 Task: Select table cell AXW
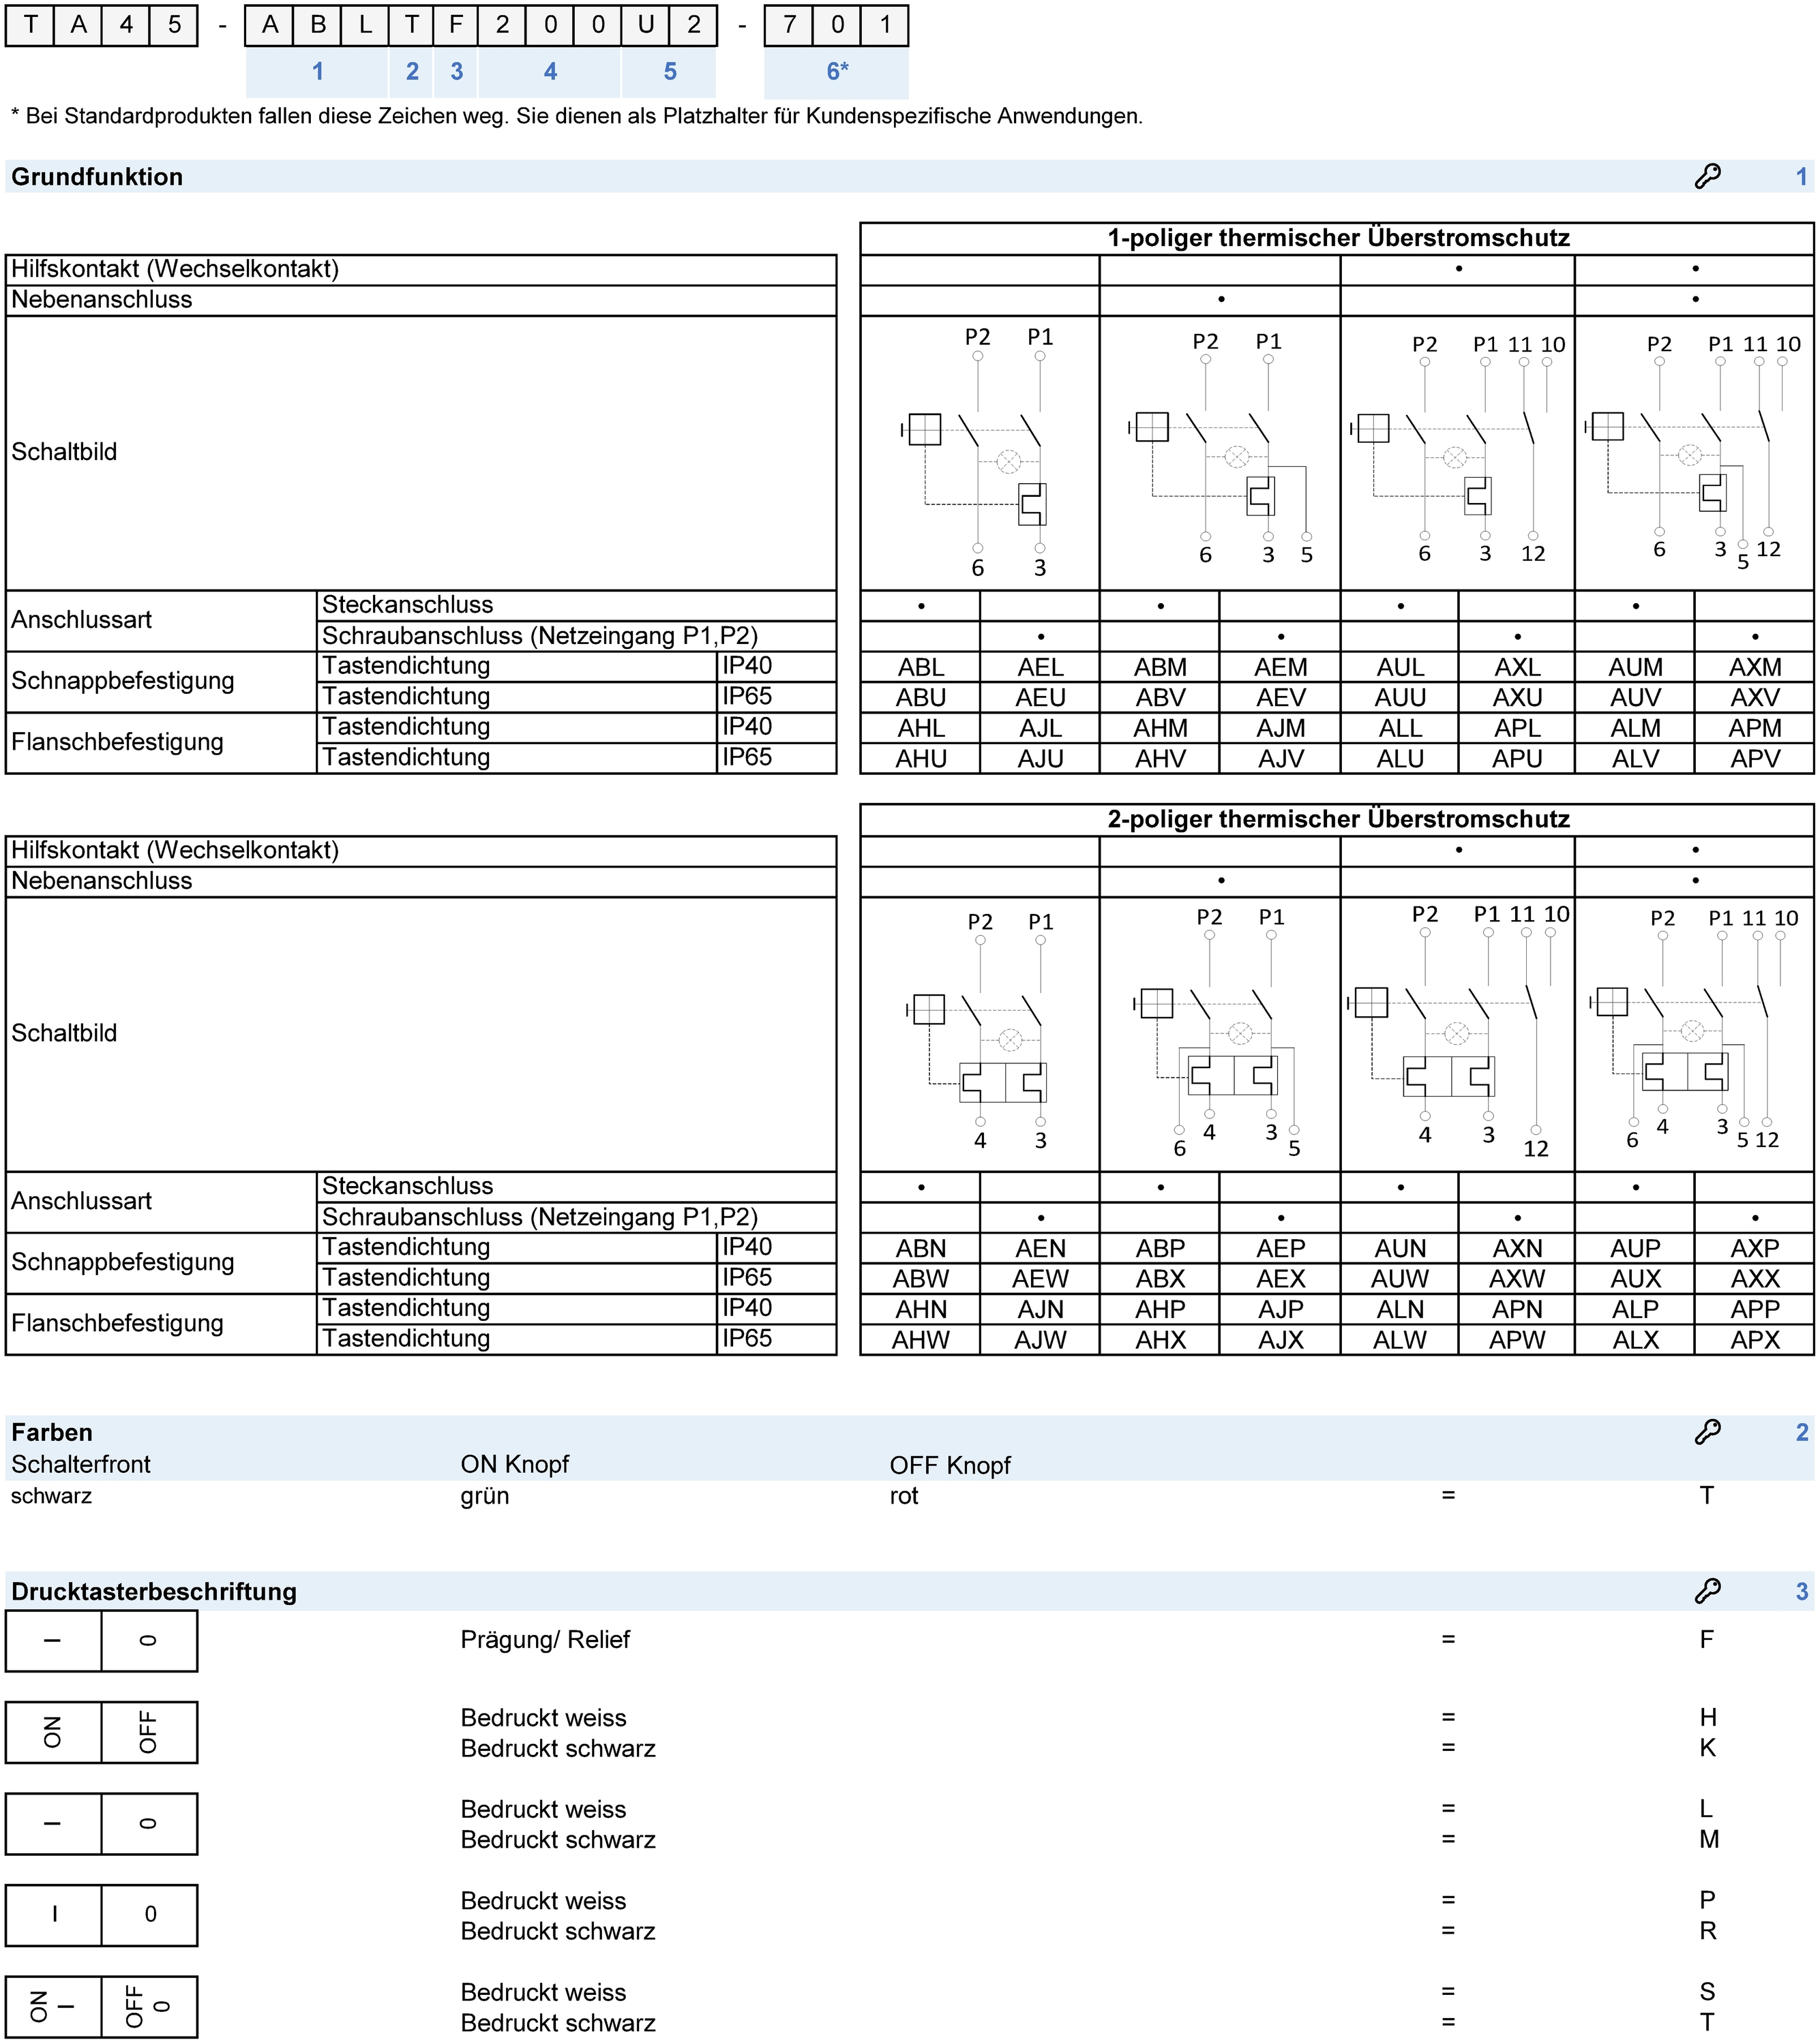pos(1517,1279)
